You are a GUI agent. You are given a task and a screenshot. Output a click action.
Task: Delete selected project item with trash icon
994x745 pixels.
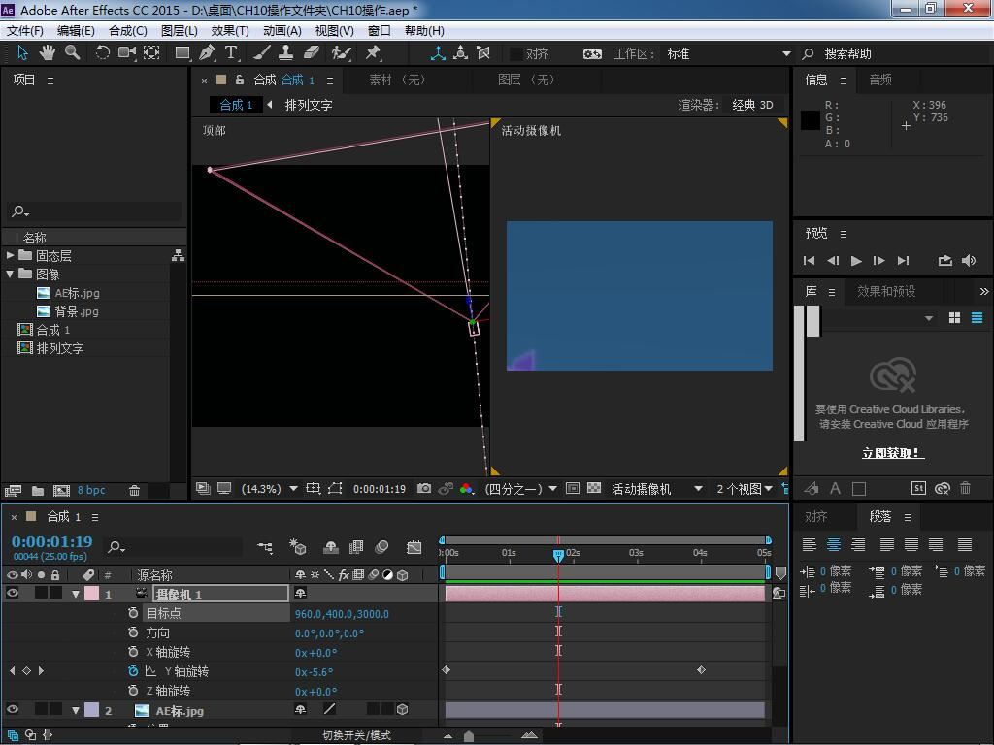coord(135,491)
